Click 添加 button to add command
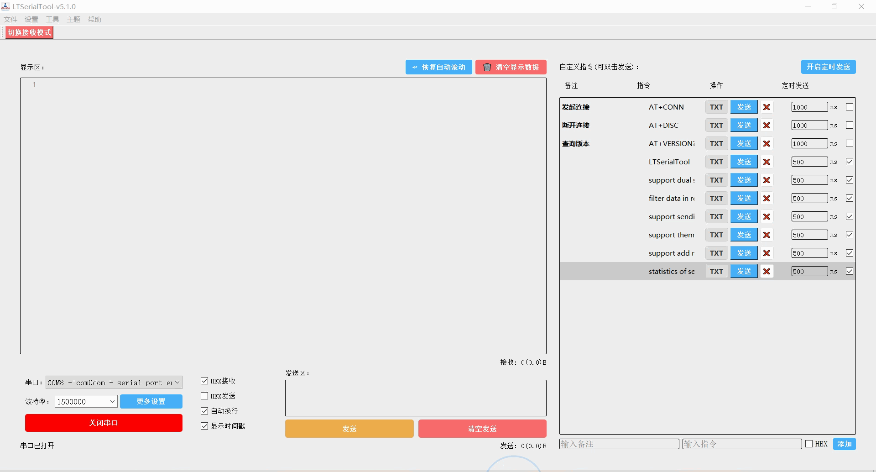Image resolution: width=876 pixels, height=472 pixels. (844, 444)
